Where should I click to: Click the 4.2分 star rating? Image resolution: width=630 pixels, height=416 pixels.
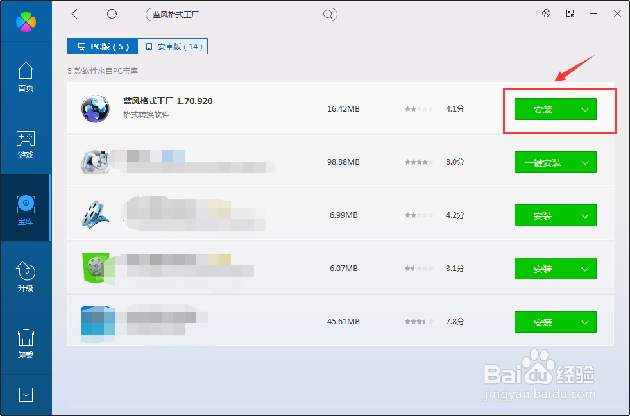click(419, 215)
